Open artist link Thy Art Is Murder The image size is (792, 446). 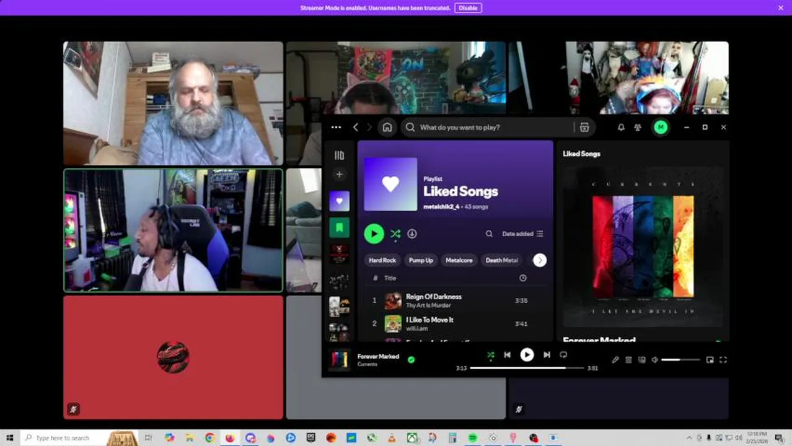428,305
